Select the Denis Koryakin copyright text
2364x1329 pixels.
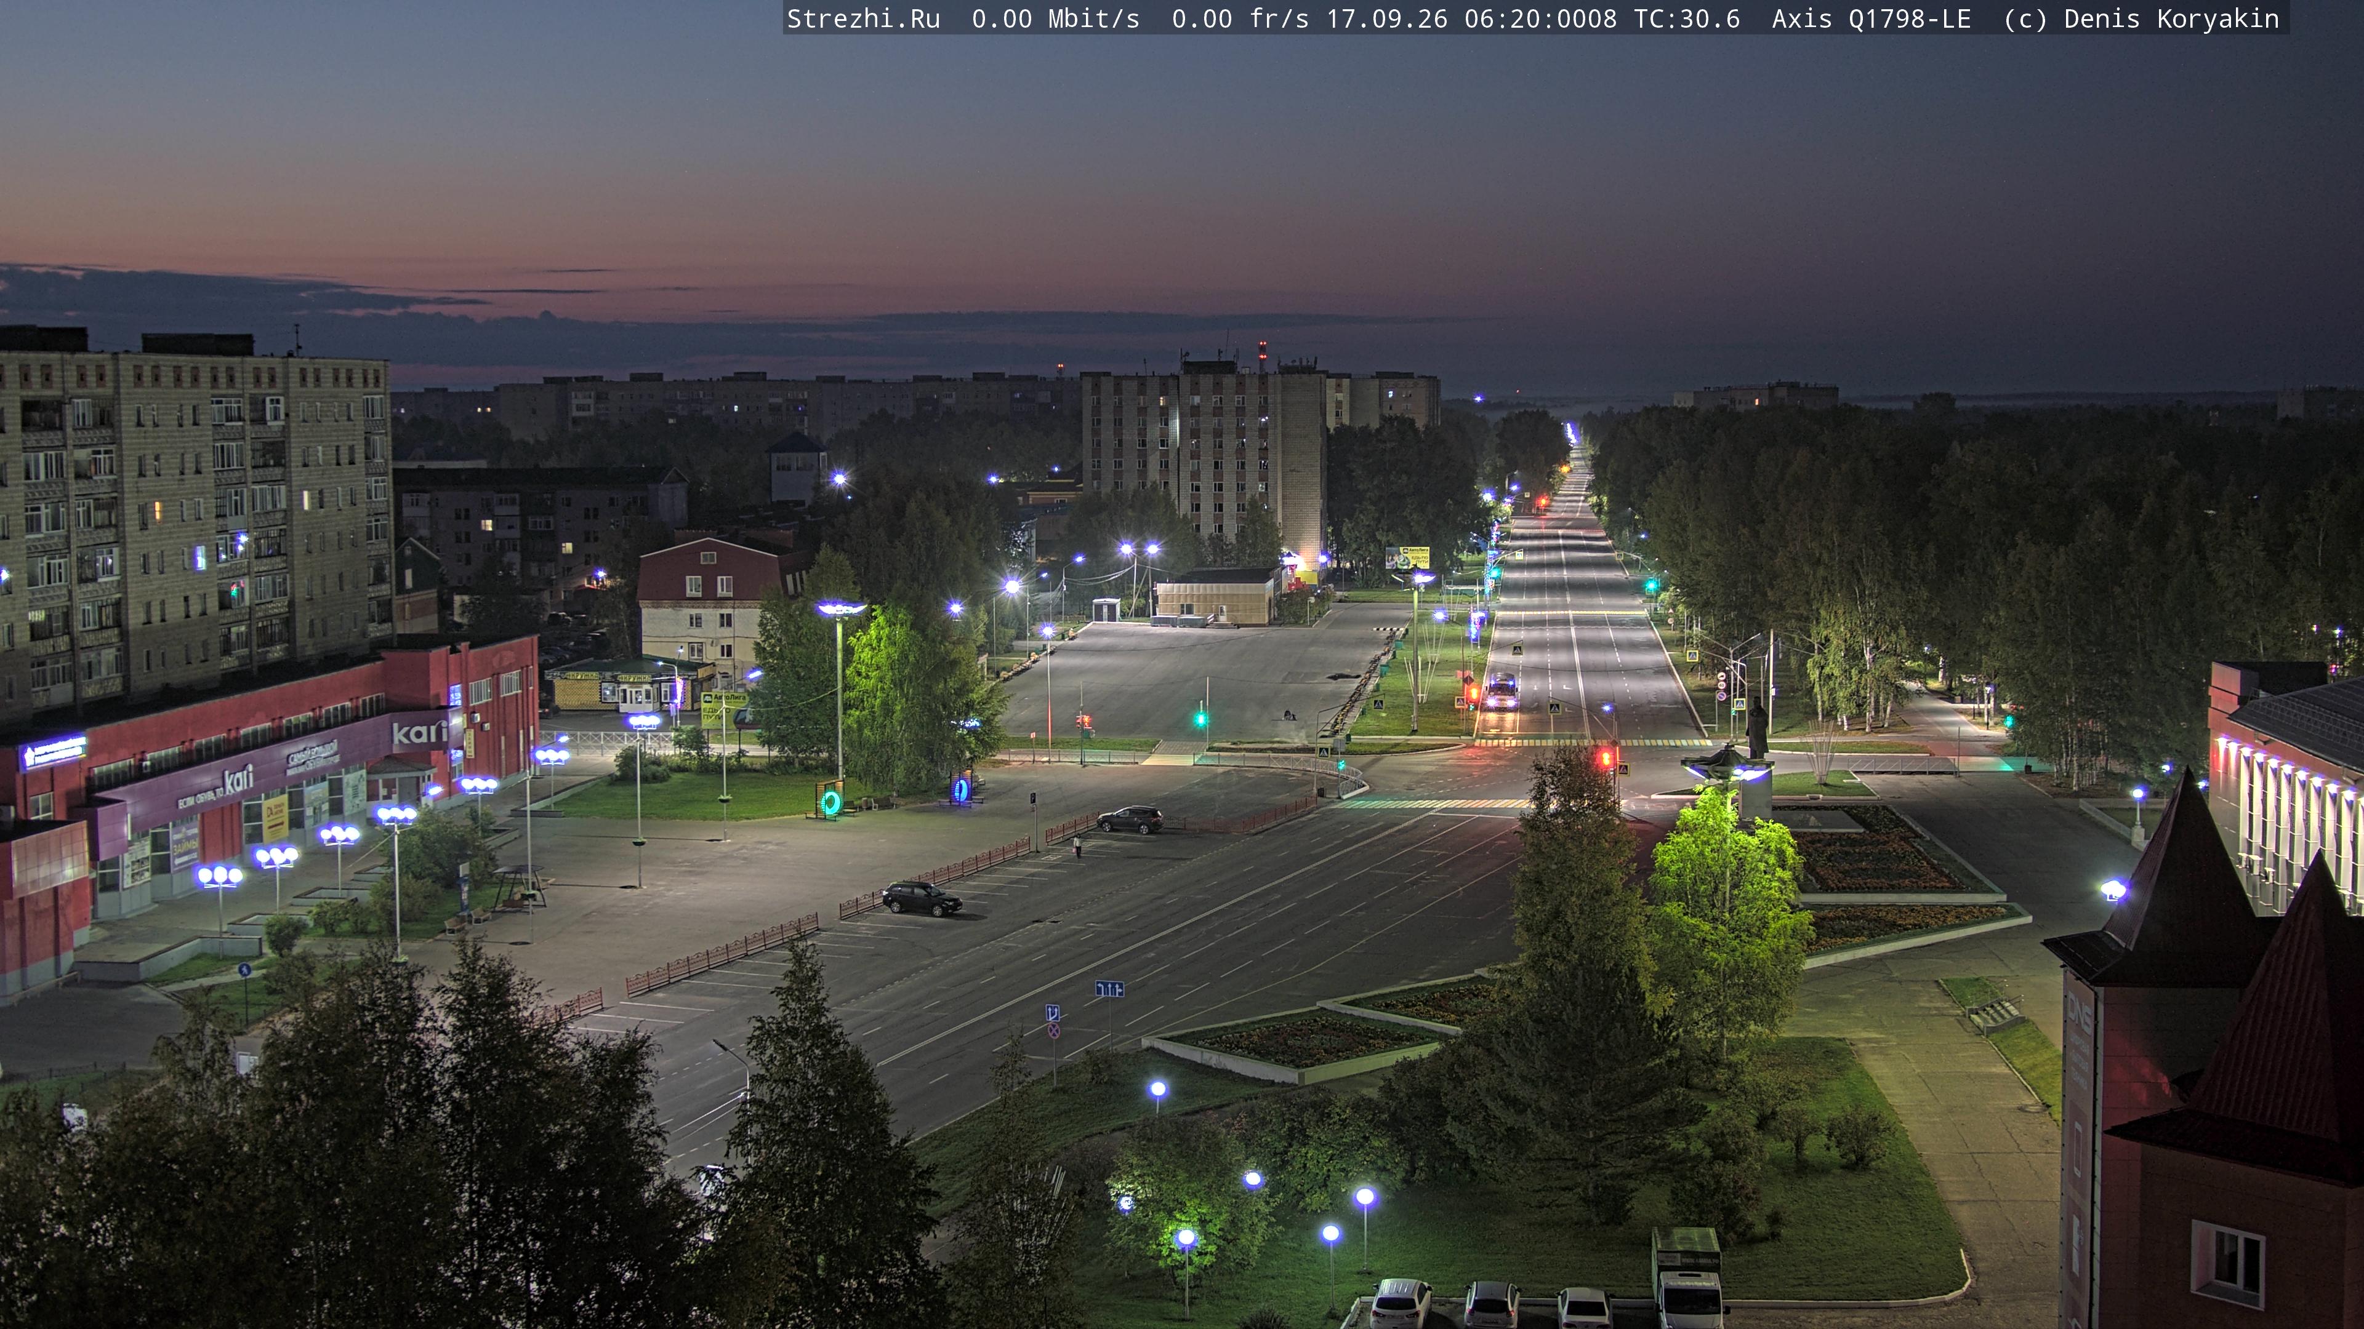[x=2171, y=18]
